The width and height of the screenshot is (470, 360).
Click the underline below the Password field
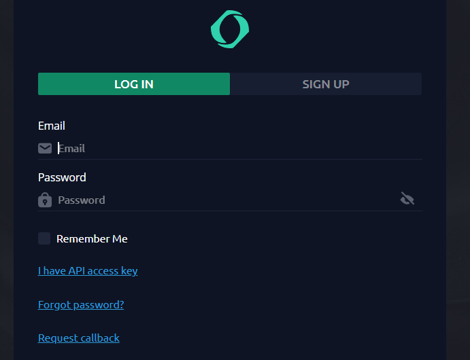point(230,211)
